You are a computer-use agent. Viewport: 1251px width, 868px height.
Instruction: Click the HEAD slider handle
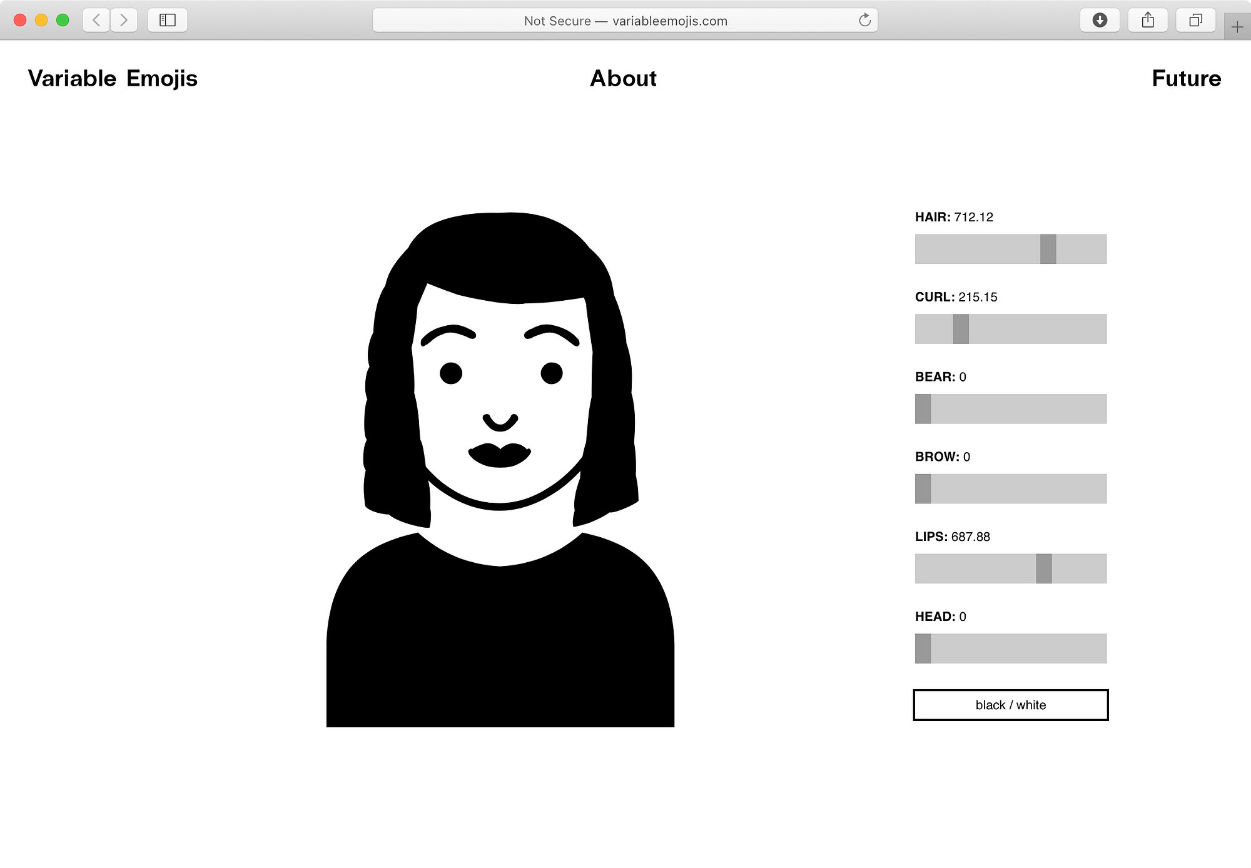coord(923,648)
